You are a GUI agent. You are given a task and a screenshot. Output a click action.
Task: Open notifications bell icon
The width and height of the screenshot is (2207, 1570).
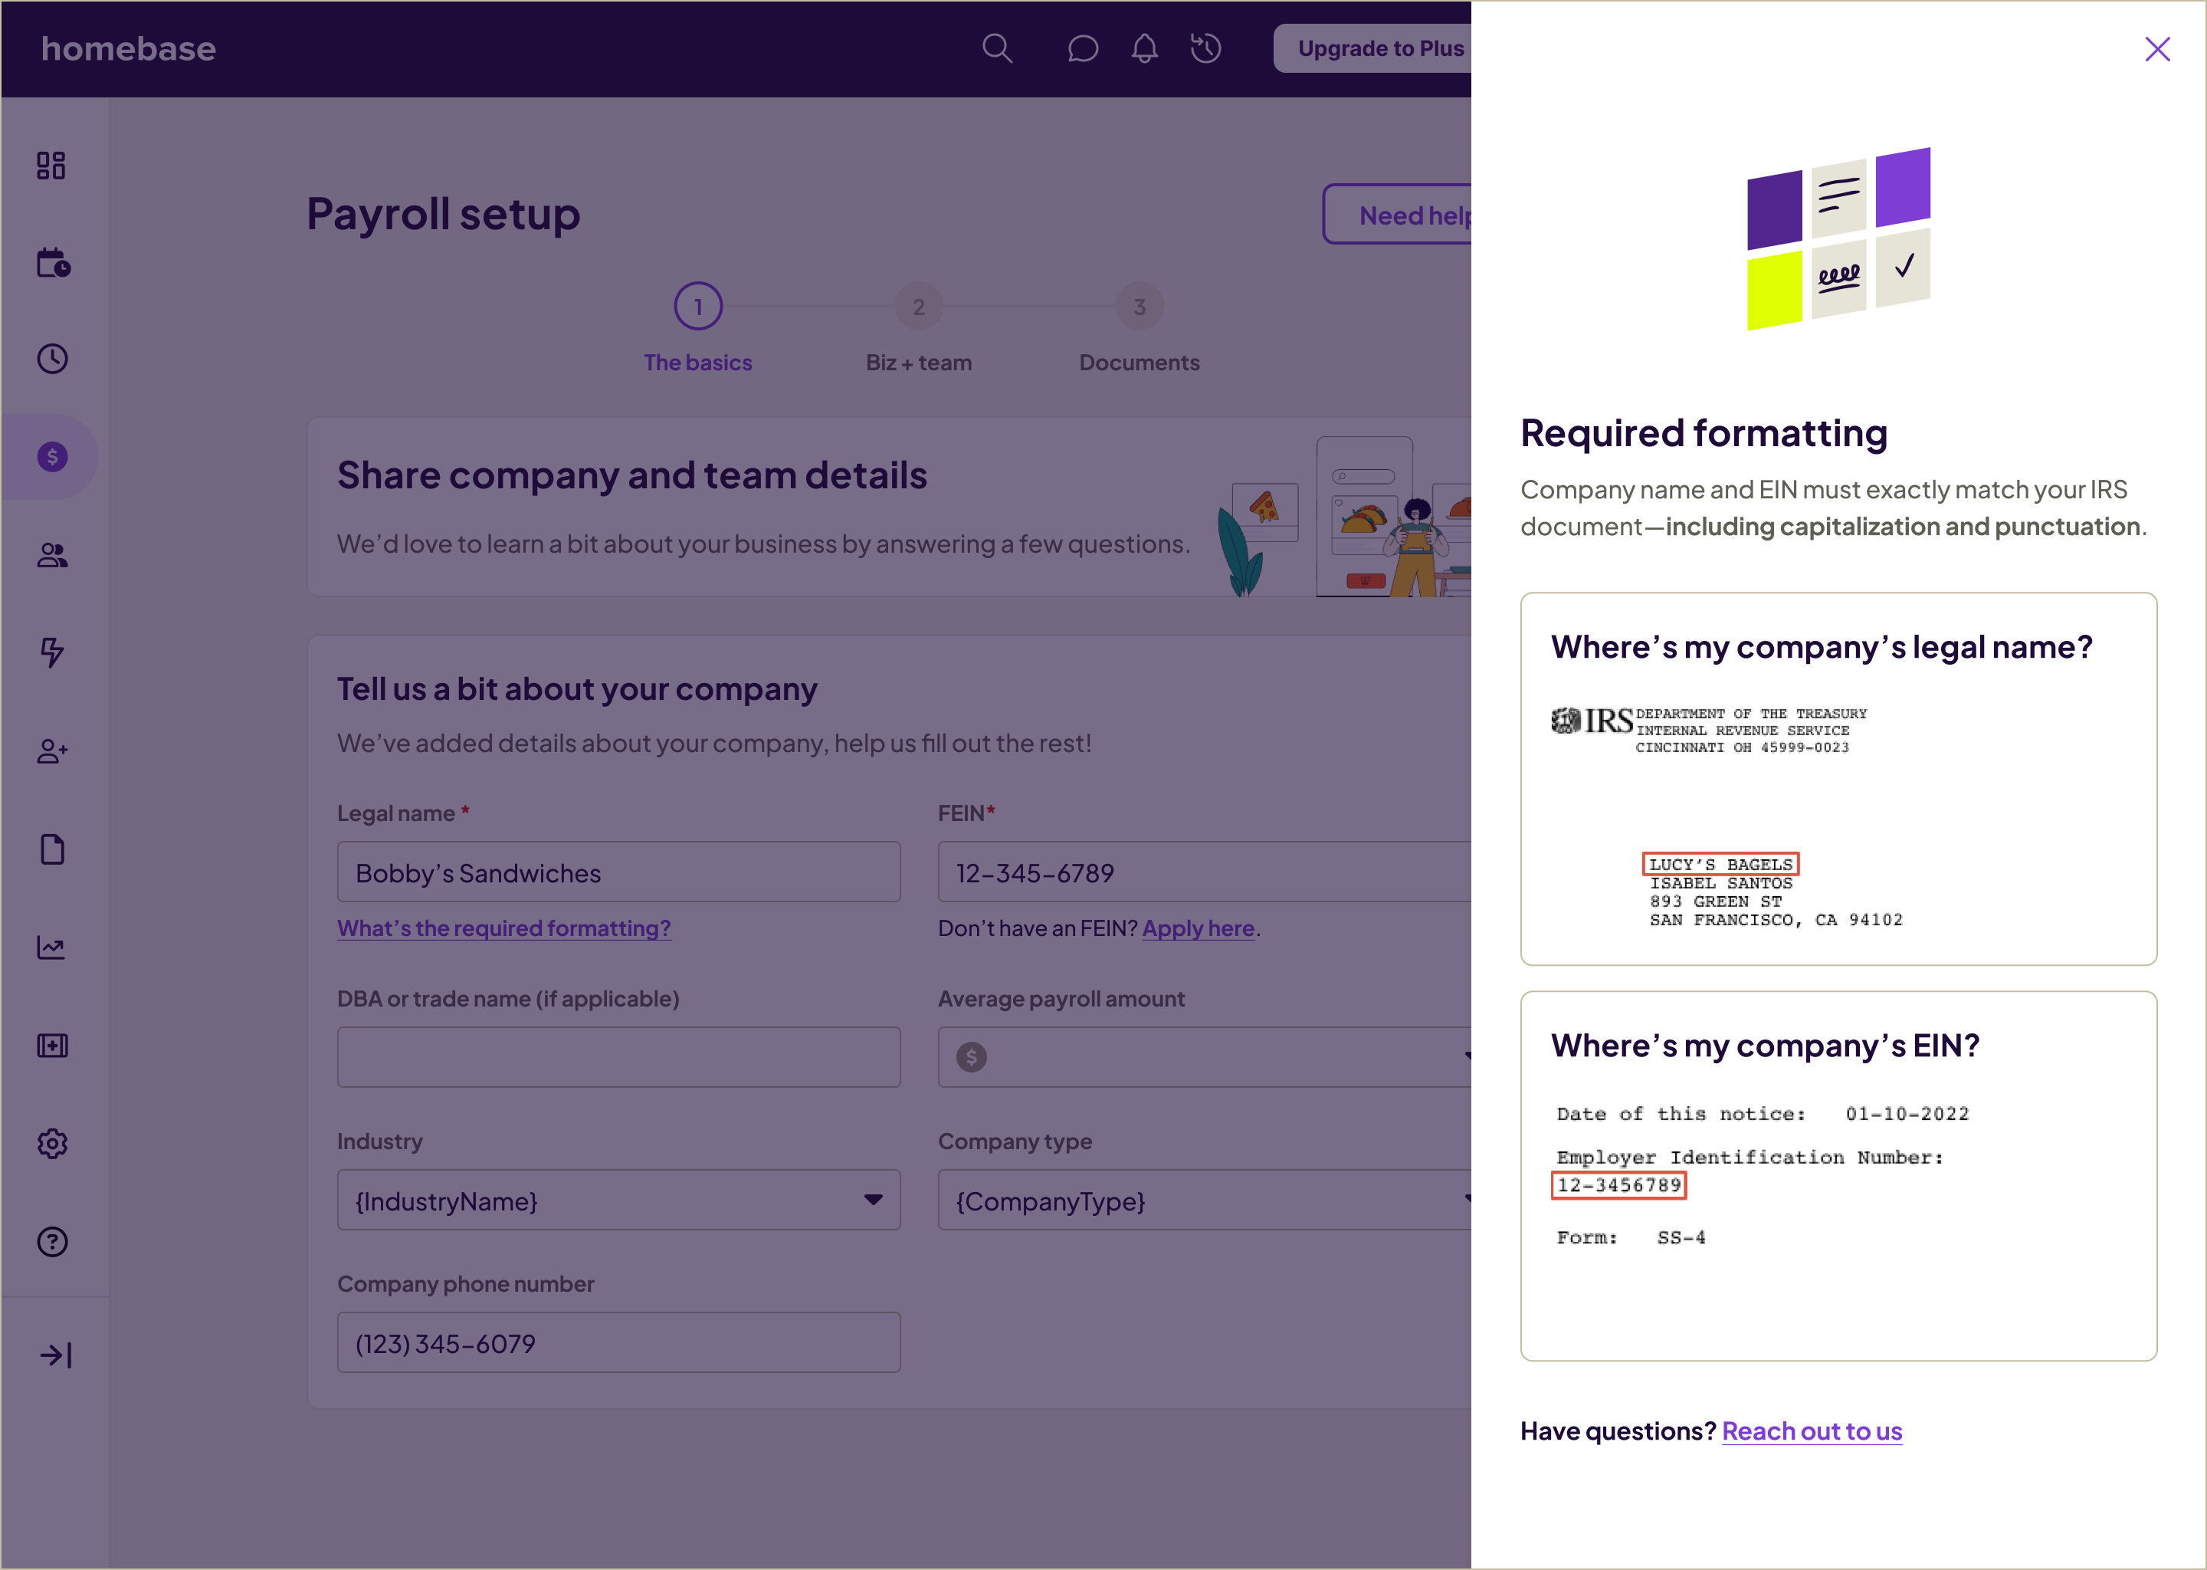(x=1144, y=48)
